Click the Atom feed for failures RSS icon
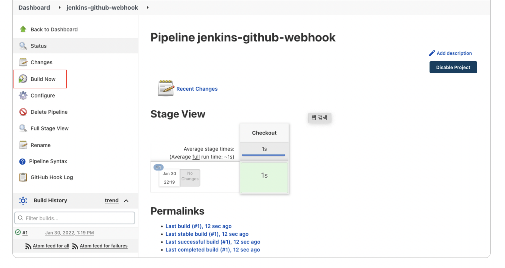505x268 pixels. click(75, 246)
